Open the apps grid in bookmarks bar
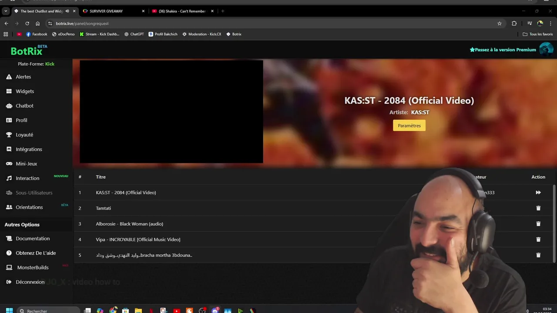Image resolution: width=557 pixels, height=313 pixels. pyautogui.click(x=6, y=34)
